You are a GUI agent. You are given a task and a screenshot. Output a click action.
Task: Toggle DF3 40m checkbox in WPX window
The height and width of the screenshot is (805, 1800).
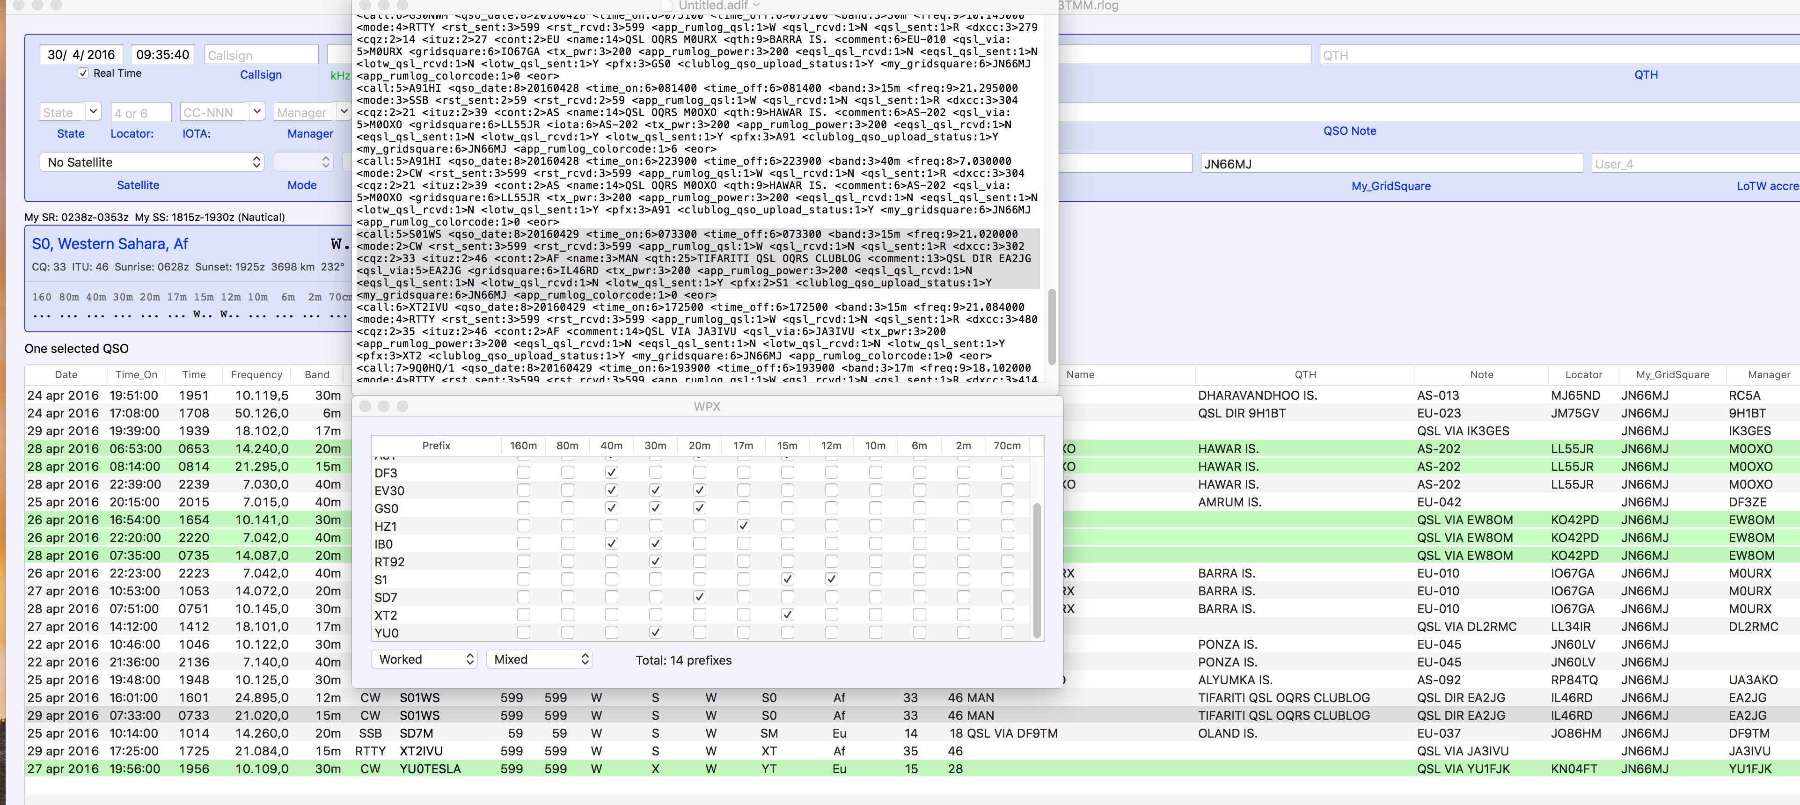coord(611,472)
